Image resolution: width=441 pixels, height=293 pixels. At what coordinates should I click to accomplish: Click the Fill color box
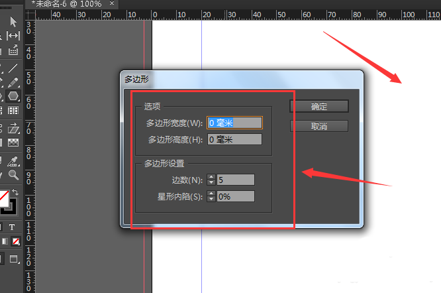(x=4, y=199)
